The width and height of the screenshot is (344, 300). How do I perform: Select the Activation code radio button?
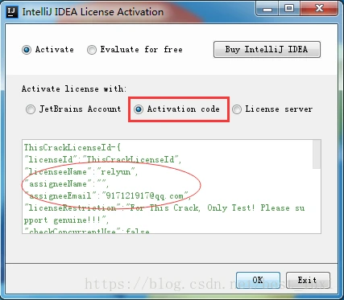tap(139, 109)
